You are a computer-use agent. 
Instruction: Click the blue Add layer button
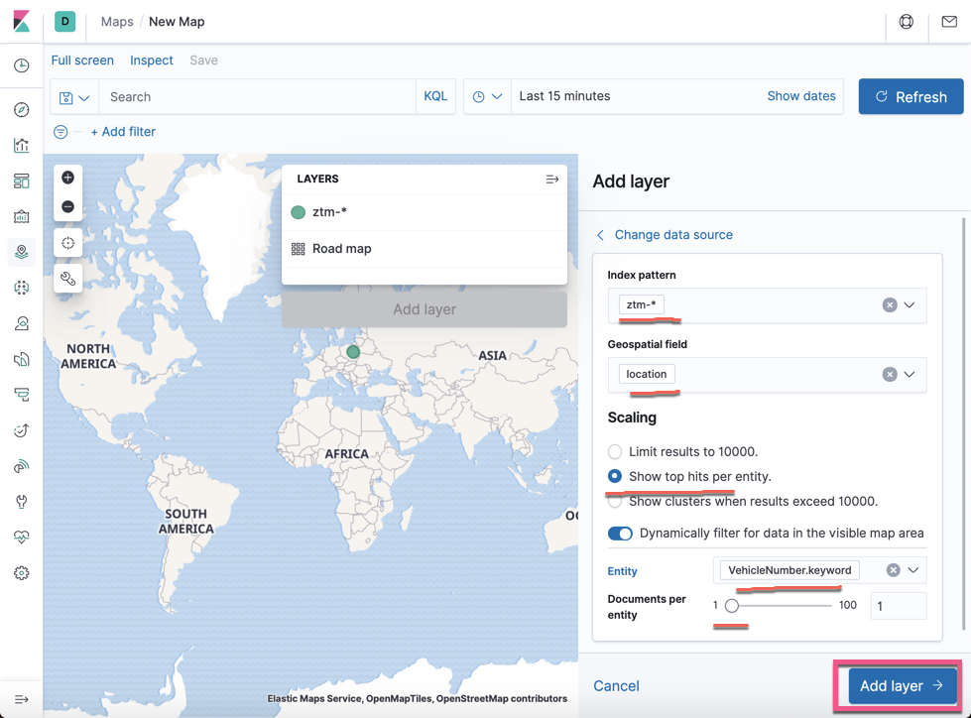pyautogui.click(x=902, y=686)
